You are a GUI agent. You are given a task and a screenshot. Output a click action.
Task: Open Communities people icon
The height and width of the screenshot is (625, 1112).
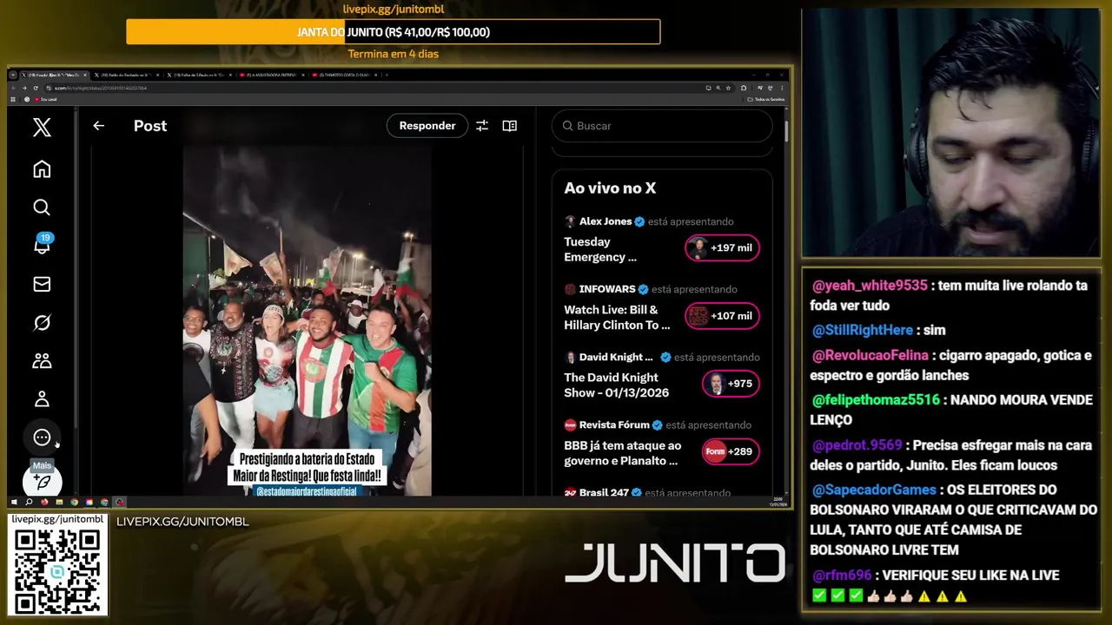pyautogui.click(x=42, y=360)
